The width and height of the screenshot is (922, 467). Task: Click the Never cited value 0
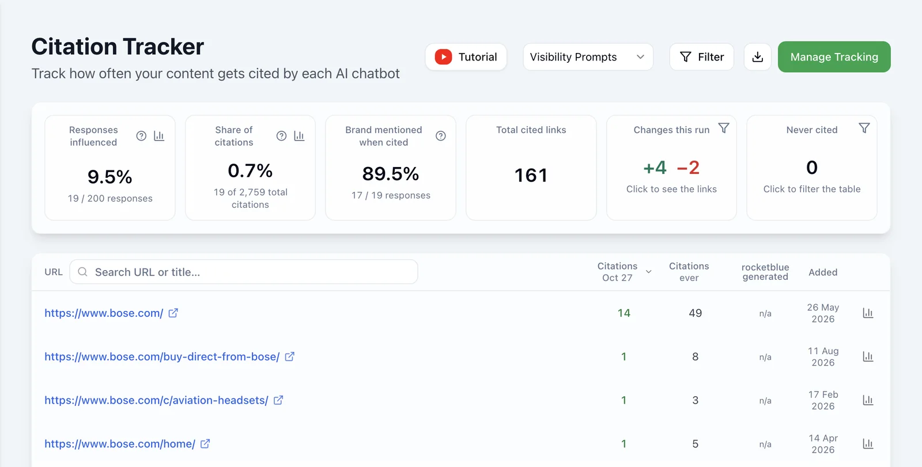click(x=812, y=168)
